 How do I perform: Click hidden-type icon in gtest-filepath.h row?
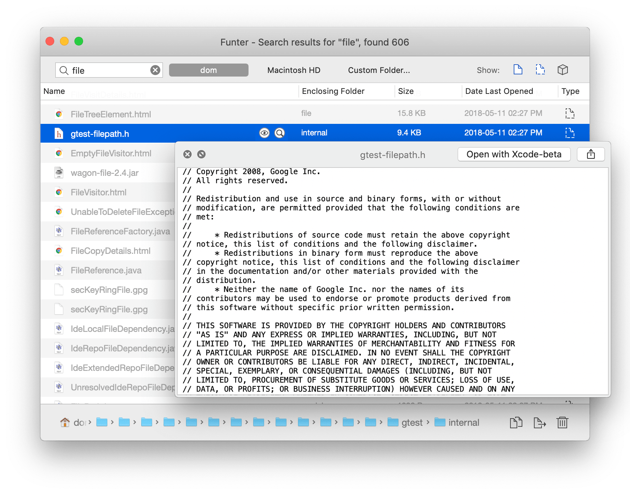click(x=570, y=133)
